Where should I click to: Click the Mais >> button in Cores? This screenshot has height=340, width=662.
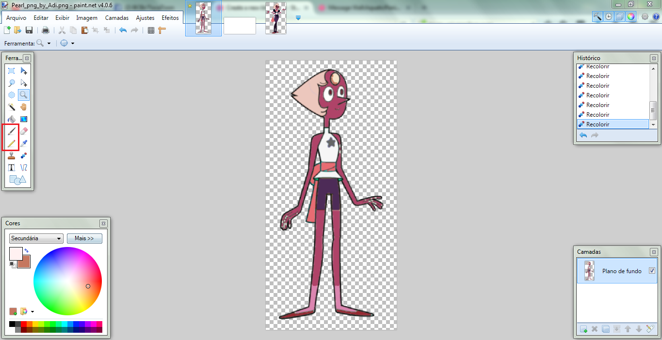click(84, 238)
